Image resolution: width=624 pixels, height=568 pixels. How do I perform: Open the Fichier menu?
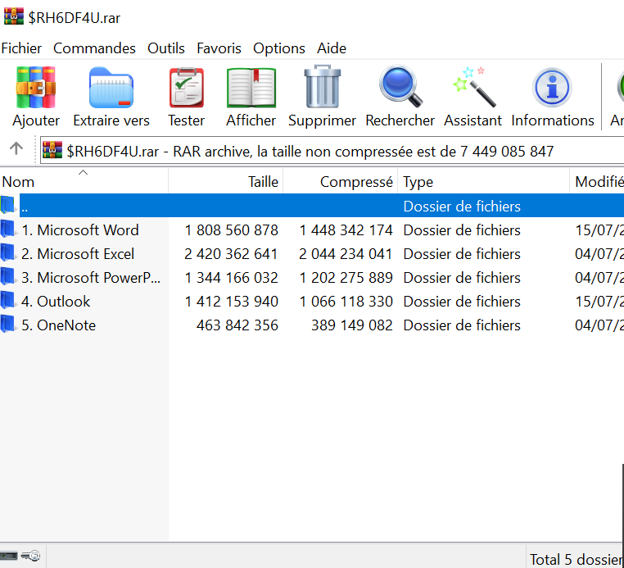(x=22, y=48)
